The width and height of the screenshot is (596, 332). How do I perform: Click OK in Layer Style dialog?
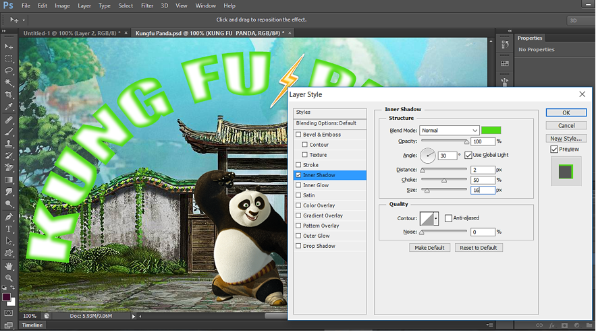pyautogui.click(x=566, y=112)
